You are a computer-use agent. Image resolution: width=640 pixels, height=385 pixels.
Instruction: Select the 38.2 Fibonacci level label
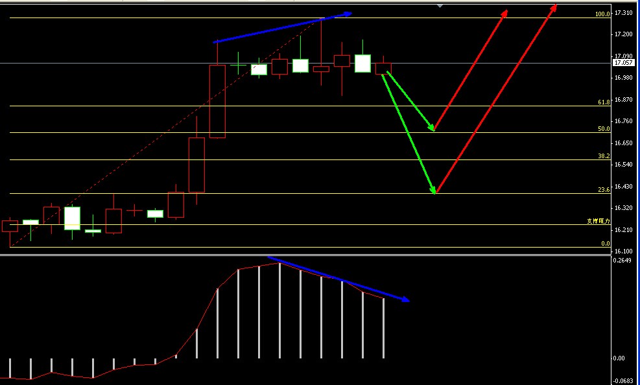603,156
